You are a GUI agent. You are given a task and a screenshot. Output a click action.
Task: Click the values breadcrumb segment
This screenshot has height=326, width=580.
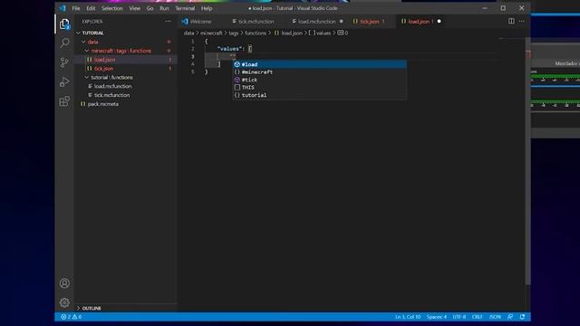pyautogui.click(x=320, y=33)
